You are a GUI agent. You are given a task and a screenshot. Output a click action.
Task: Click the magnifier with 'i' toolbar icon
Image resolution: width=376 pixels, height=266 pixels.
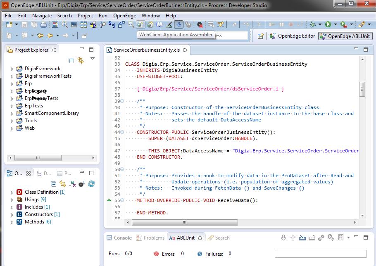pos(64,24)
